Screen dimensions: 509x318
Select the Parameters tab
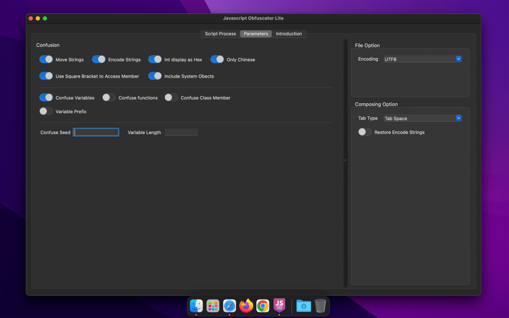point(256,34)
